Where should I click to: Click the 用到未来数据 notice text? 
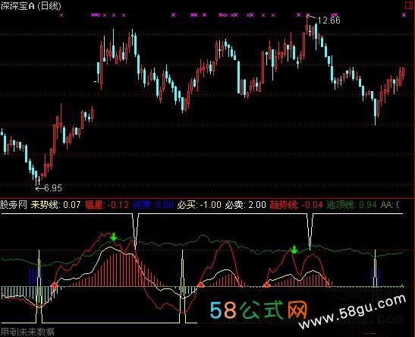click(x=27, y=332)
